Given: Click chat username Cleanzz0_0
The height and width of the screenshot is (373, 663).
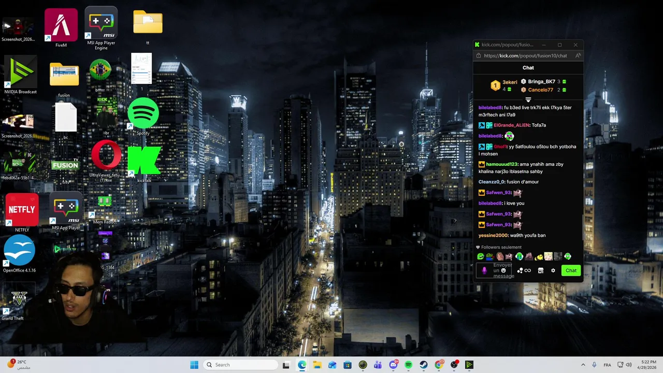Looking at the screenshot, I should click(x=491, y=182).
